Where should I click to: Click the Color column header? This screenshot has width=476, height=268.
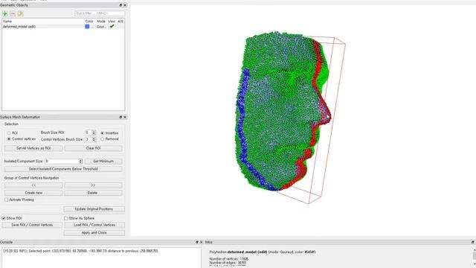pos(89,22)
